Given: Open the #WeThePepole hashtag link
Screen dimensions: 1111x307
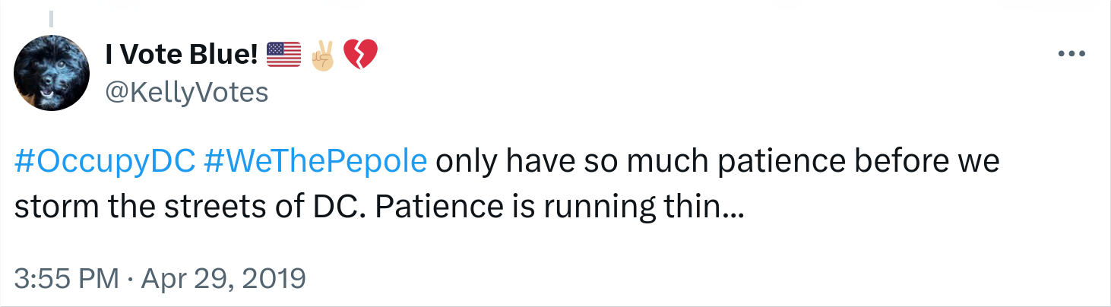Looking at the screenshot, I should (x=316, y=164).
